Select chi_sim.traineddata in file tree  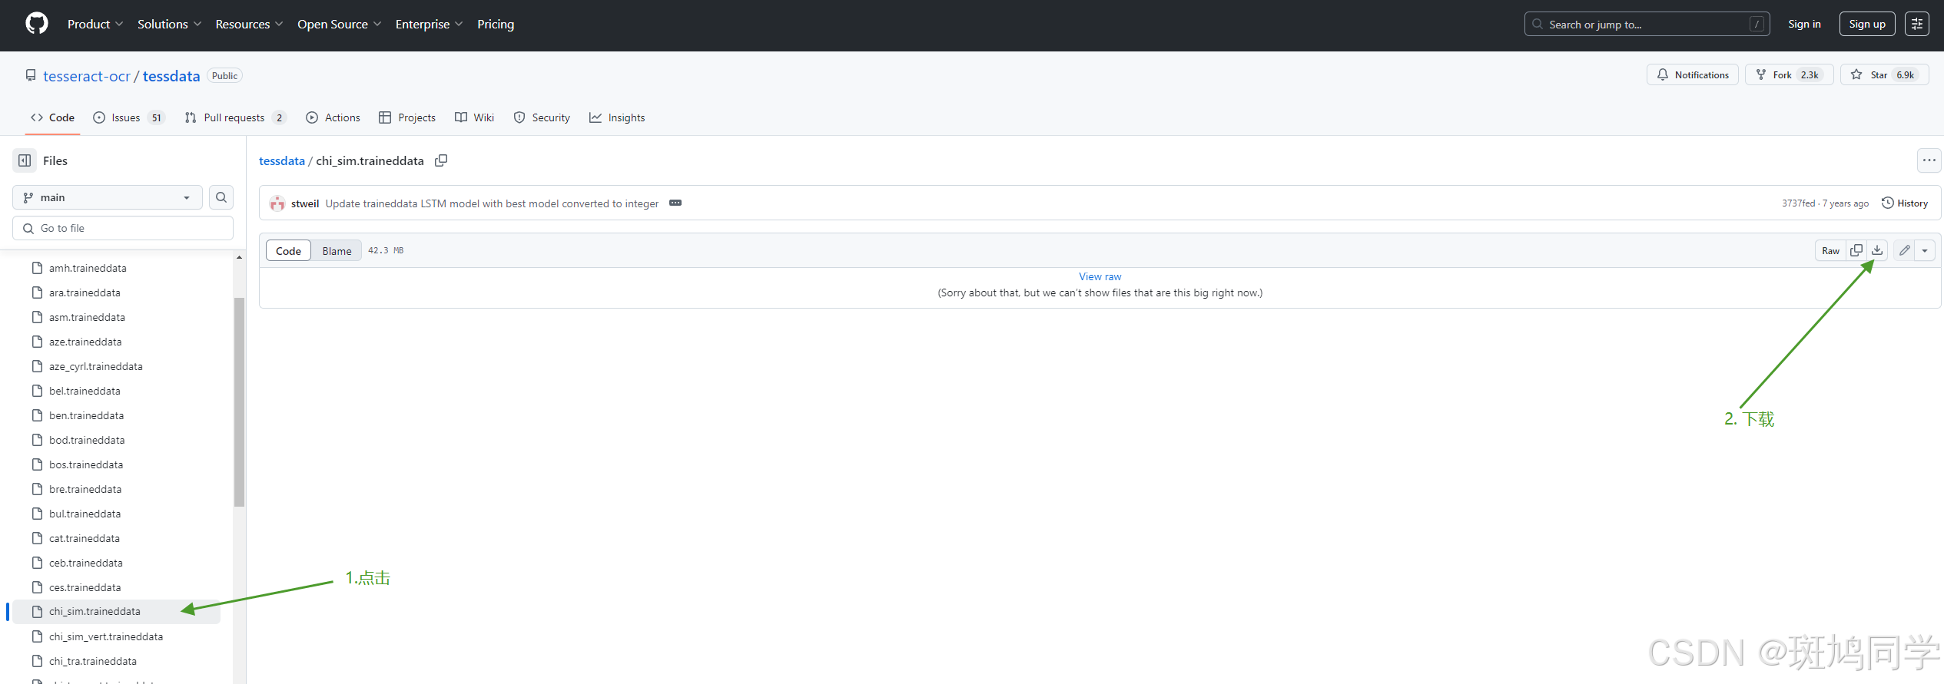[115, 612]
